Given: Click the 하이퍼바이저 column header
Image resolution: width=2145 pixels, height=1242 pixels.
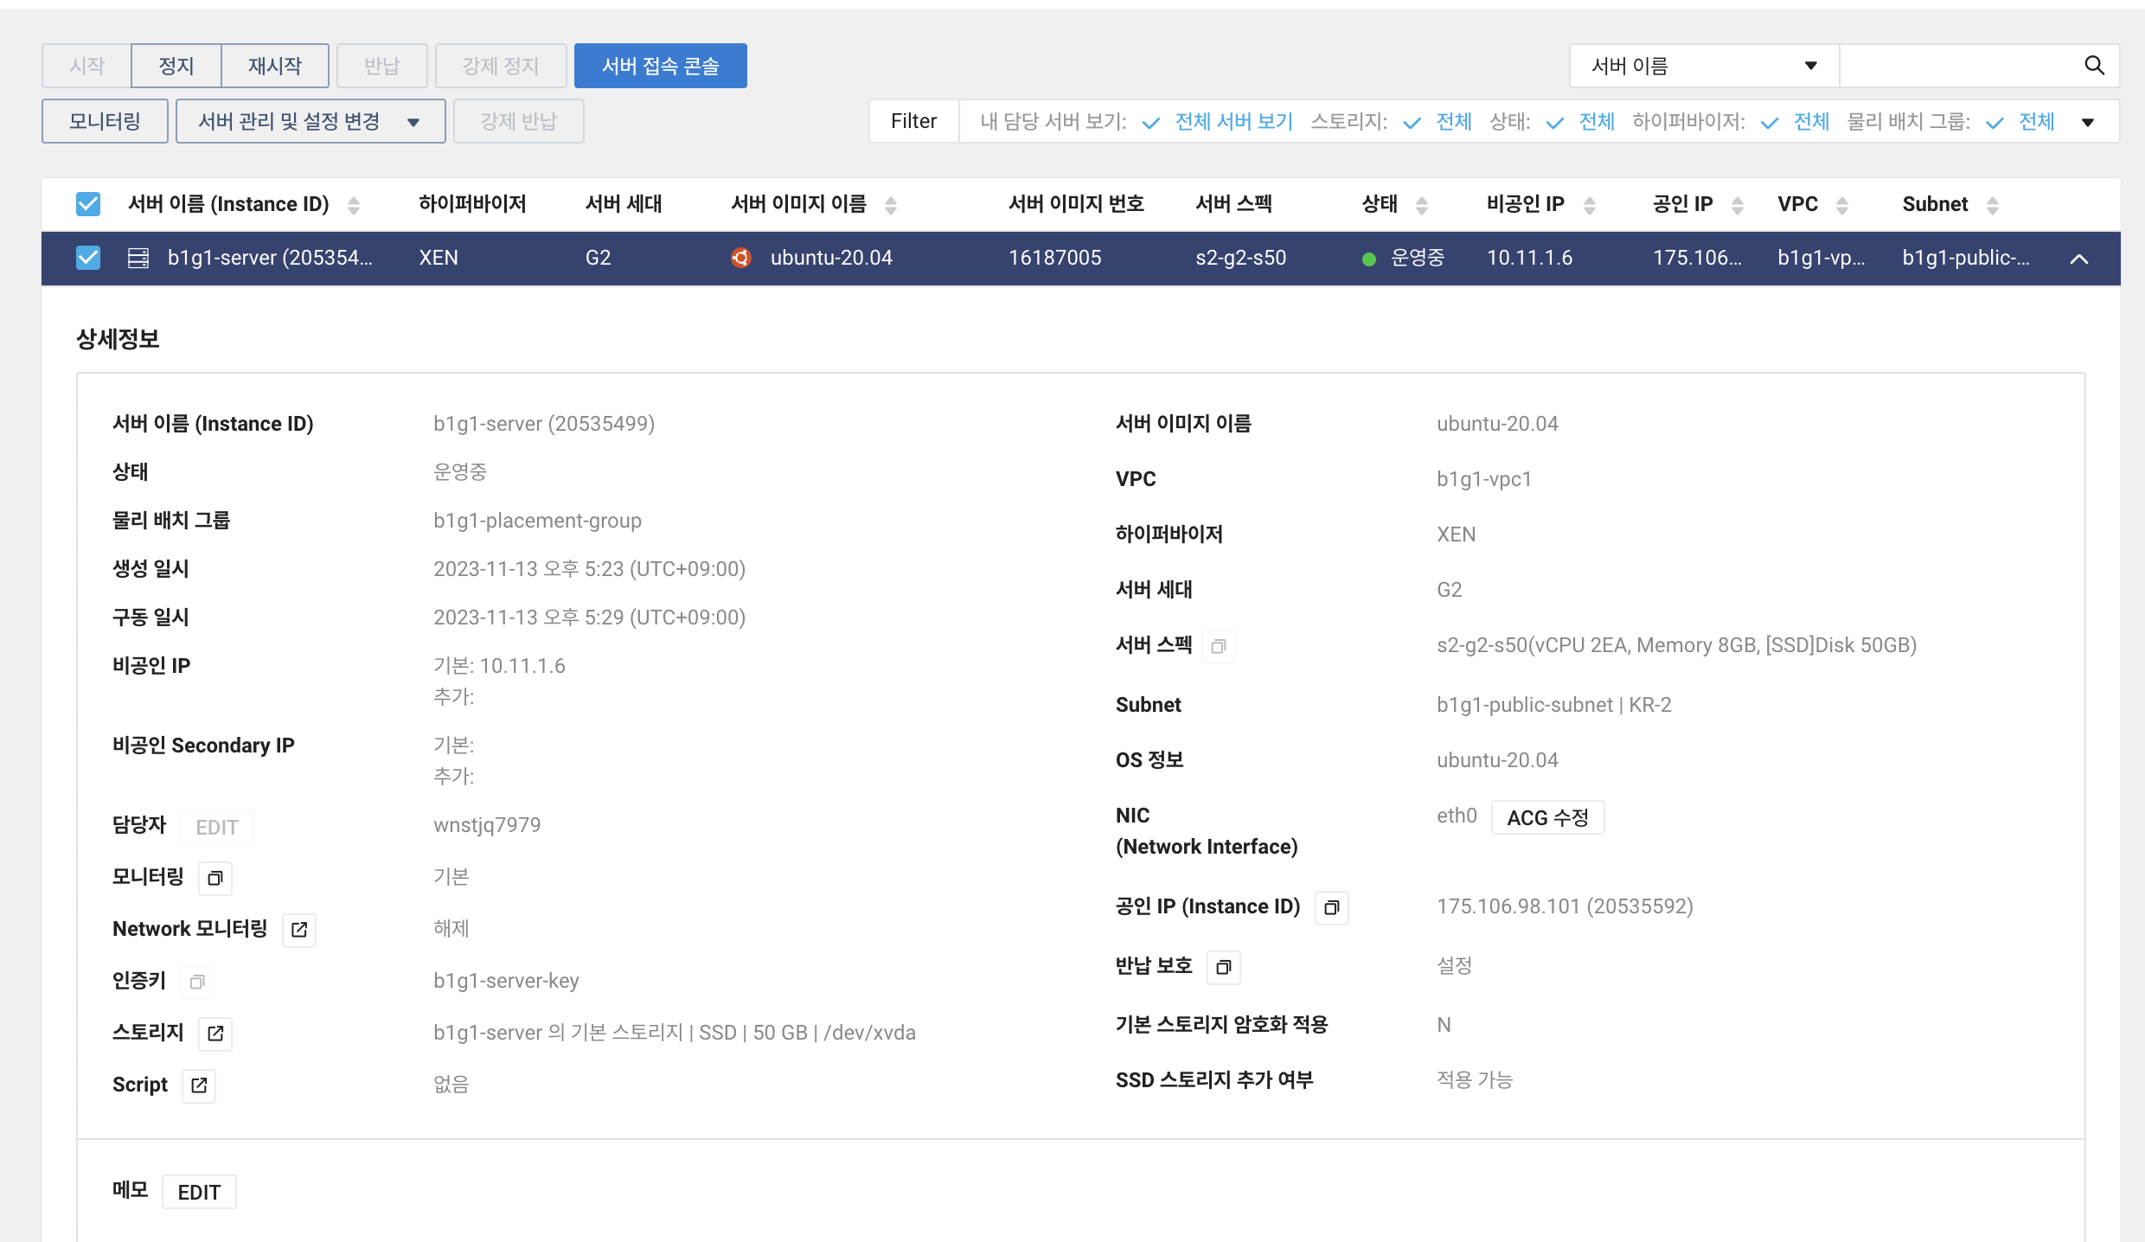Looking at the screenshot, I should coord(472,204).
